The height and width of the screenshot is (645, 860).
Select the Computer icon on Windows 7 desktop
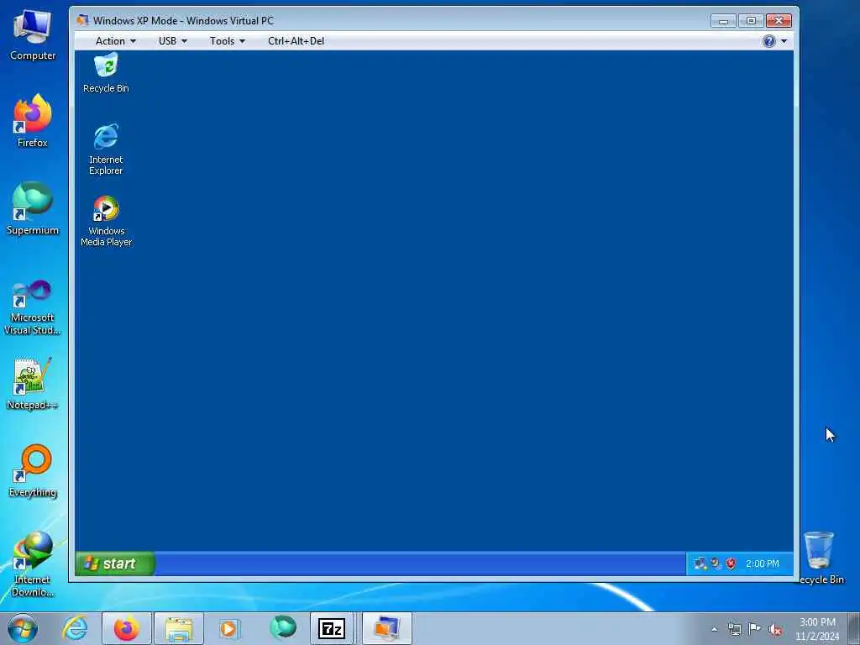[33, 35]
